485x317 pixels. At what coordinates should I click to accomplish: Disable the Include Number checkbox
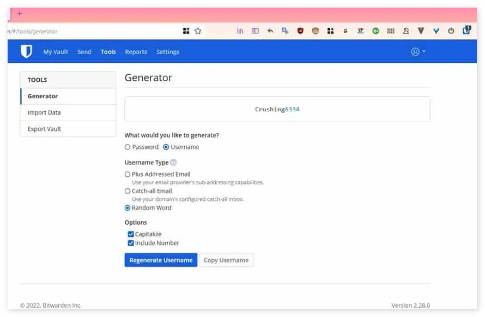coord(131,243)
